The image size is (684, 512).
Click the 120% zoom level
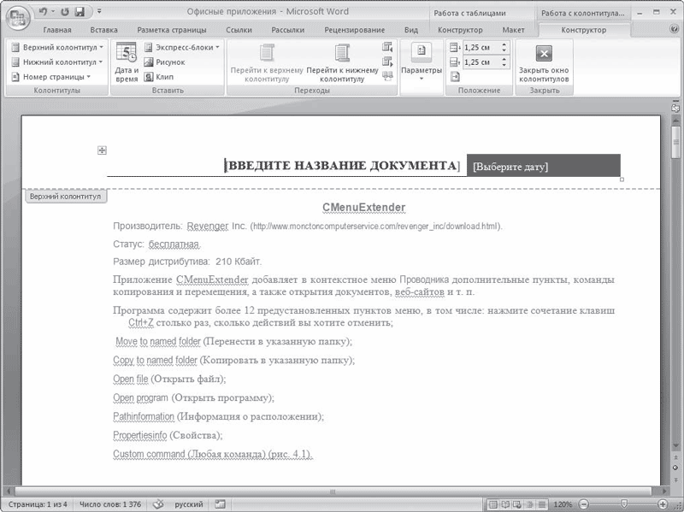pyautogui.click(x=563, y=504)
